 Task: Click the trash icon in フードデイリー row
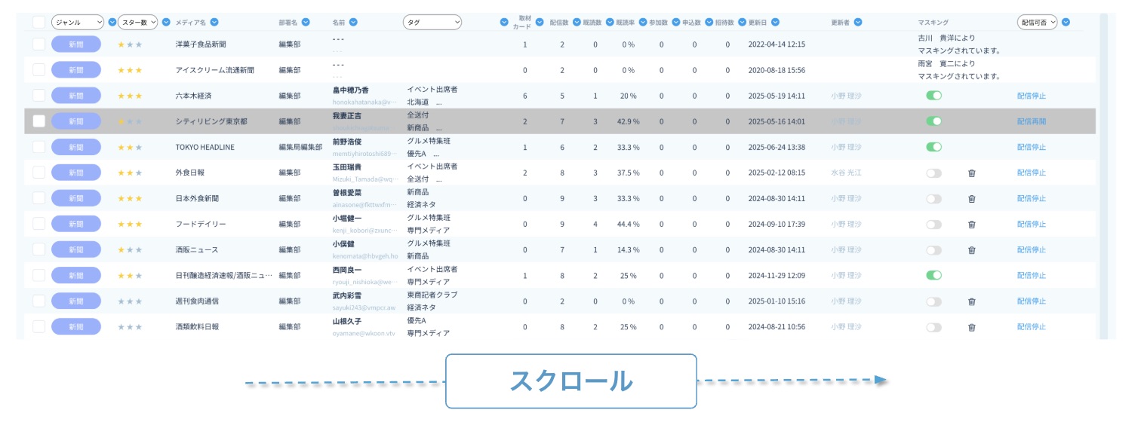(971, 224)
